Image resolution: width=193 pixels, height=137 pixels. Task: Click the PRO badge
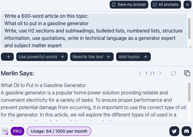pyautogui.click(x=17, y=131)
